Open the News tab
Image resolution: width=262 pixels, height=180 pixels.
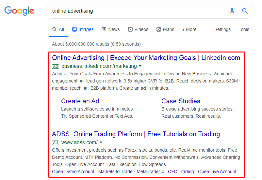click(x=111, y=30)
